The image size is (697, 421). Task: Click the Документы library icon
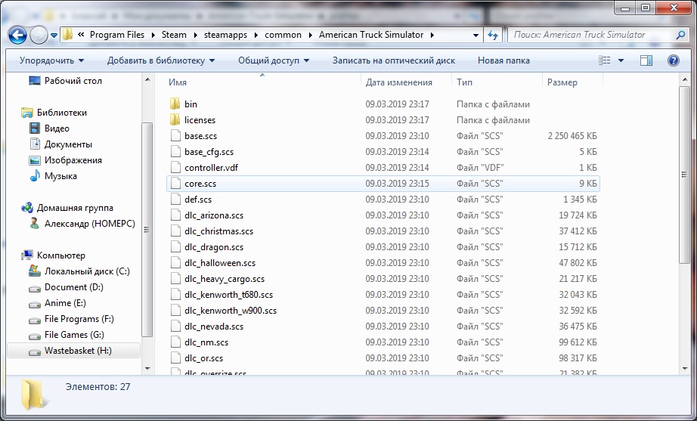35,144
